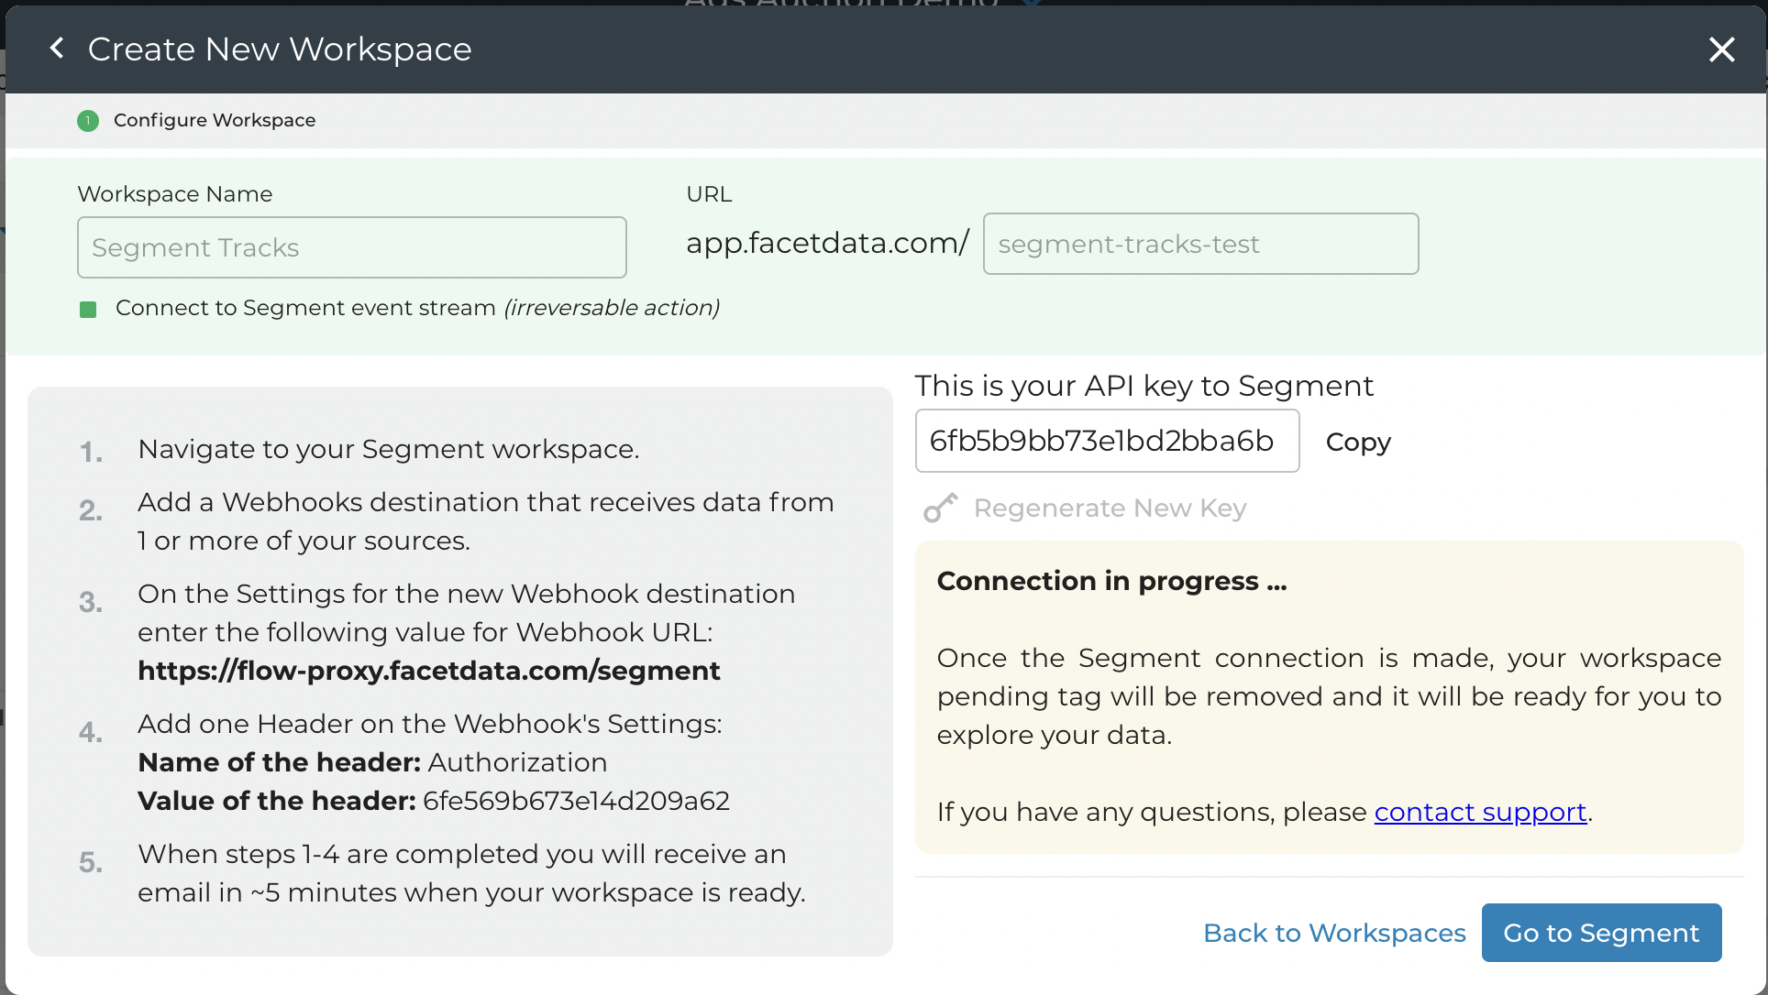The image size is (1768, 995).
Task: Click the back chevron arrow in the header
Action: 57,49
